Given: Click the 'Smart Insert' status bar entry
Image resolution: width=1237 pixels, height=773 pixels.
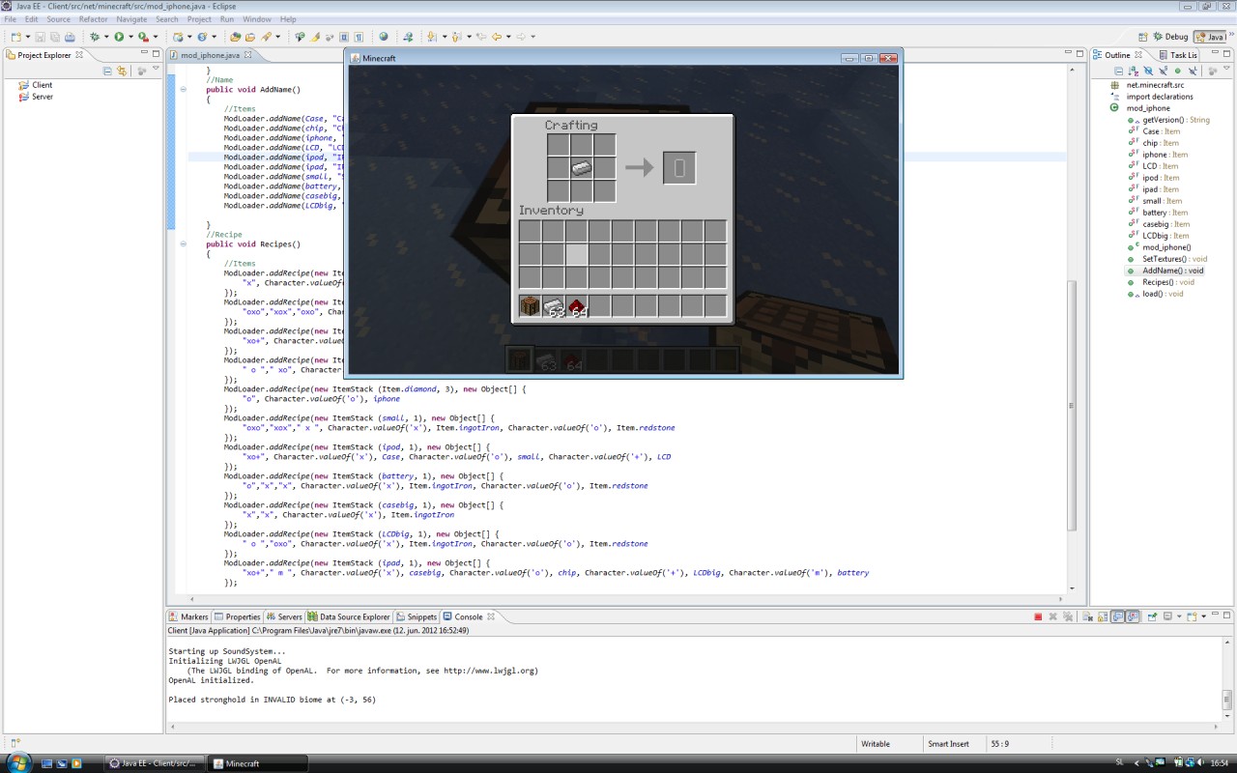Looking at the screenshot, I should (948, 744).
